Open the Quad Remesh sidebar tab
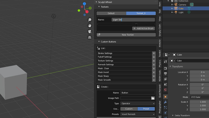The width and height of the screenshot is (209, 118). (x=160, y=91)
